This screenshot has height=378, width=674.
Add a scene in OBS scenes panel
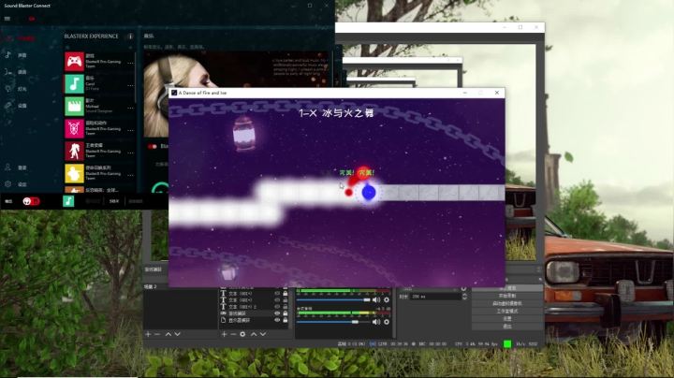point(148,334)
